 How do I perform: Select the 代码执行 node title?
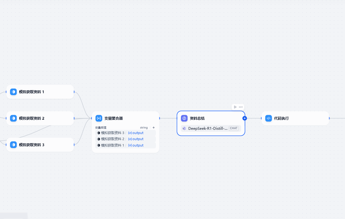point(281,118)
